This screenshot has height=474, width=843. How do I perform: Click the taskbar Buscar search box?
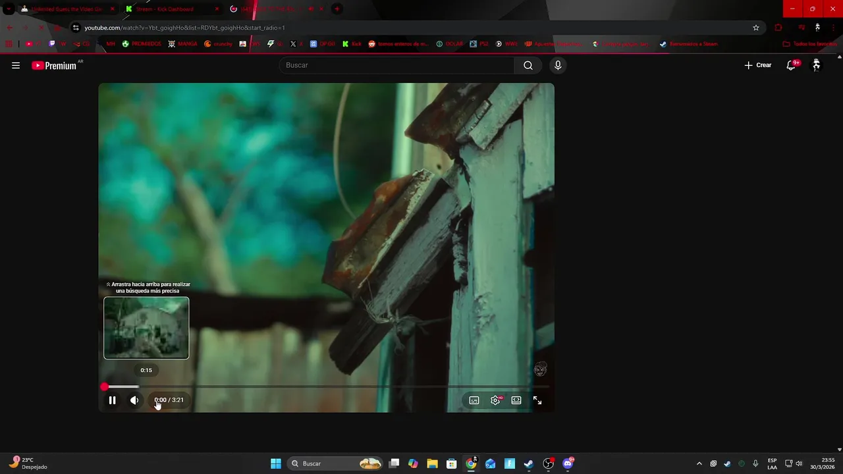(x=336, y=463)
